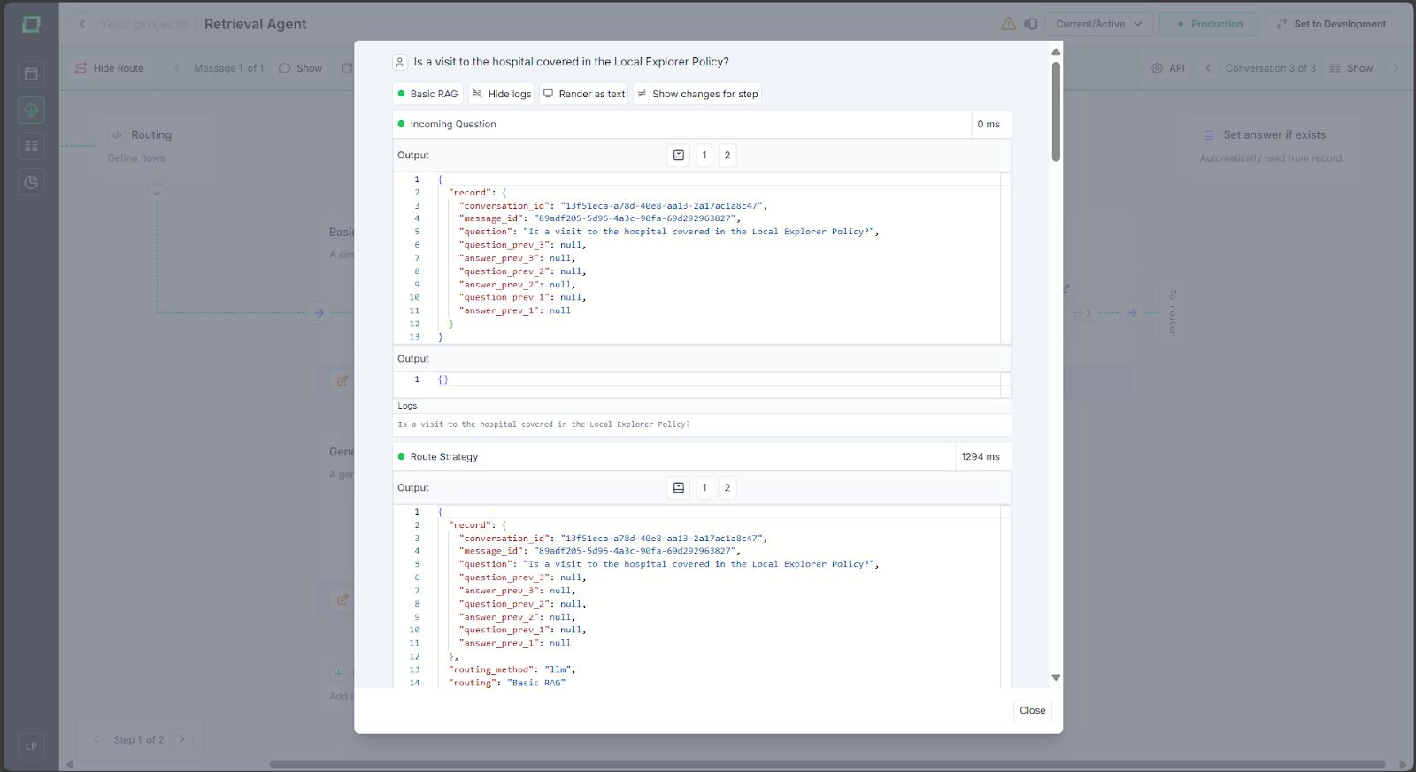Toggle Hide logs in the dialog

(502, 94)
